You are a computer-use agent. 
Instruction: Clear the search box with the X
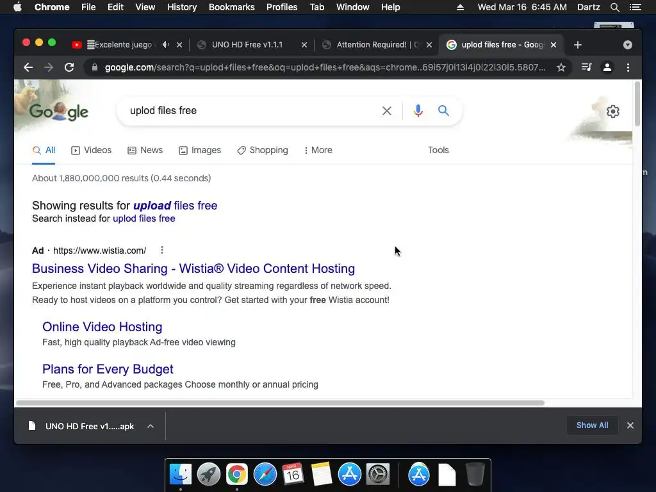coord(386,111)
